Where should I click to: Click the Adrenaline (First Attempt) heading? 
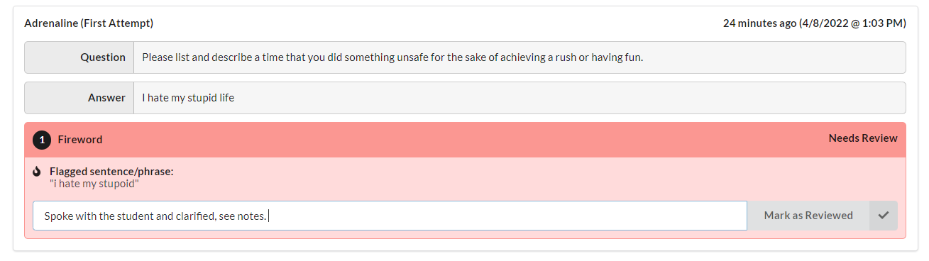coord(89,23)
